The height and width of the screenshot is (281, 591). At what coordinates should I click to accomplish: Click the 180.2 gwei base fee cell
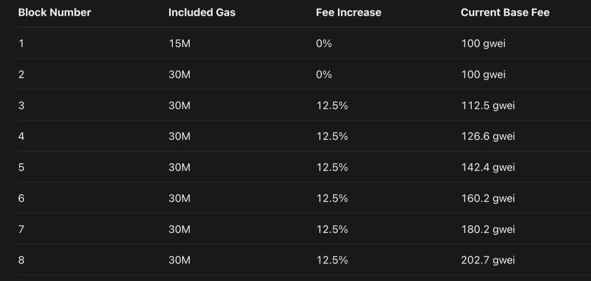(x=488, y=229)
